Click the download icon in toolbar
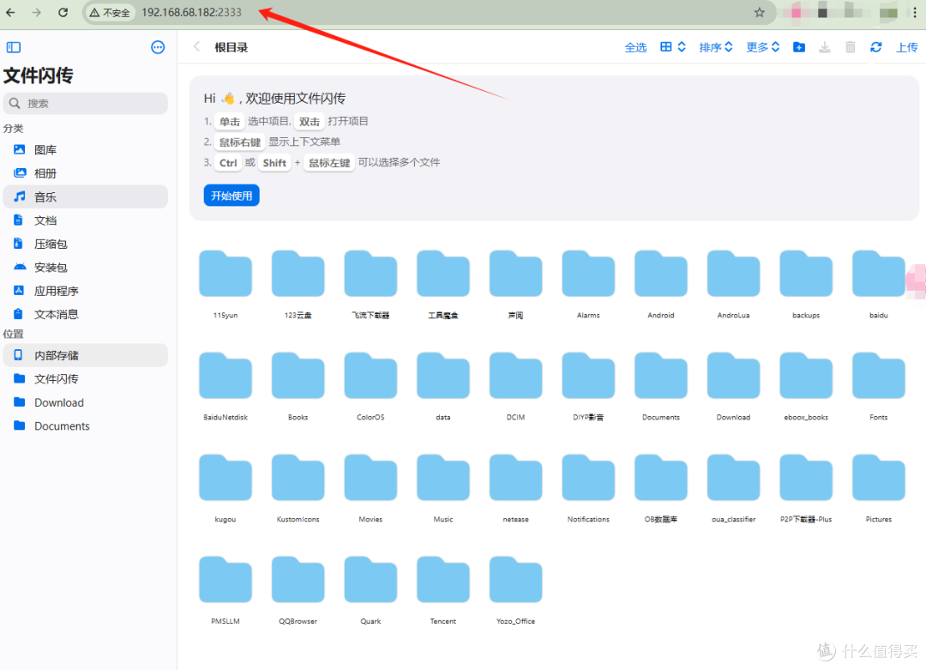The width and height of the screenshot is (926, 670). click(825, 47)
